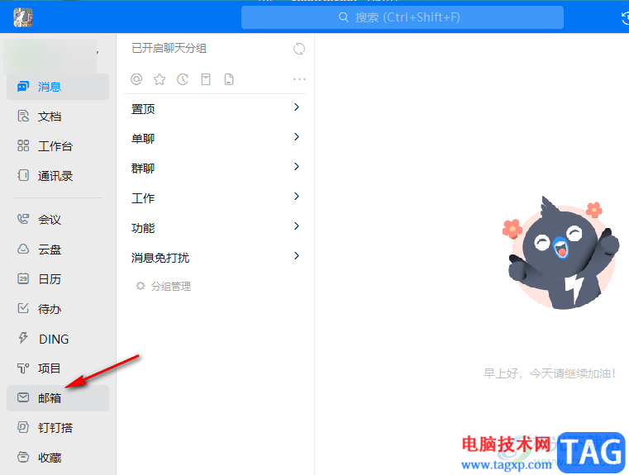The width and height of the screenshot is (629, 475).
Task: Click the 已开启聊天分组 label
Action: point(169,48)
